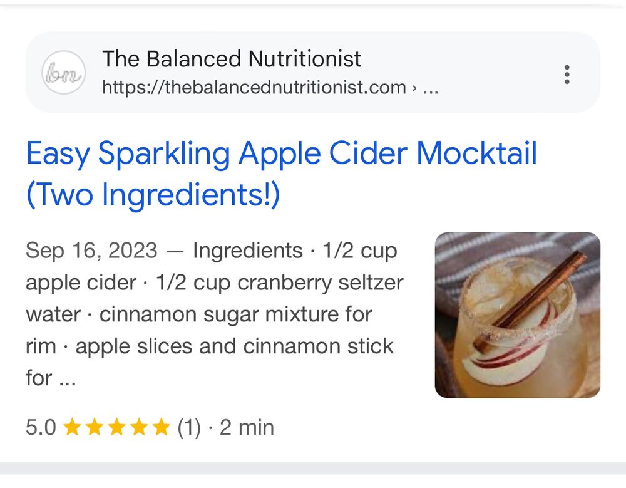Expand the truncated URL breadcrumb ellipsis
The width and height of the screenshot is (626, 488).
(x=431, y=87)
